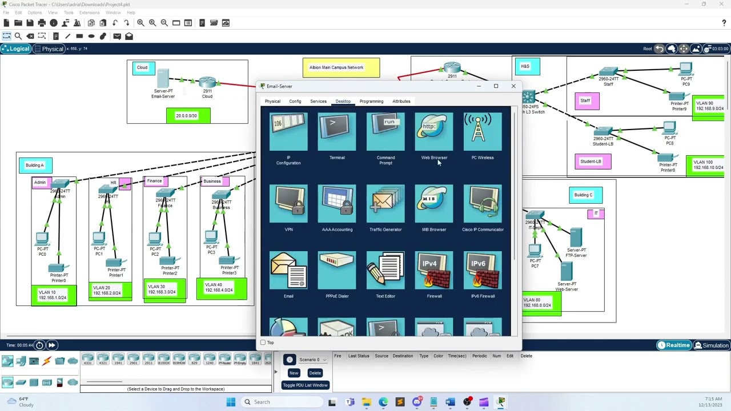Open the Tools menu
This screenshot has height=411, width=731.
pos(69,13)
